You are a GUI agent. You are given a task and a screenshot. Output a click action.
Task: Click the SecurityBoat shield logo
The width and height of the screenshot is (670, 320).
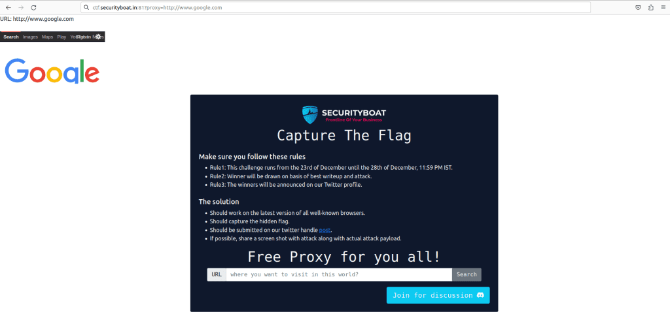(309, 115)
